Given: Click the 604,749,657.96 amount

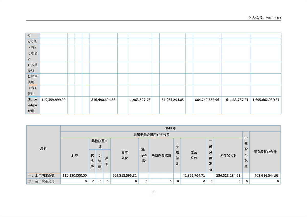Looking at the screenshot, I should (207, 100).
